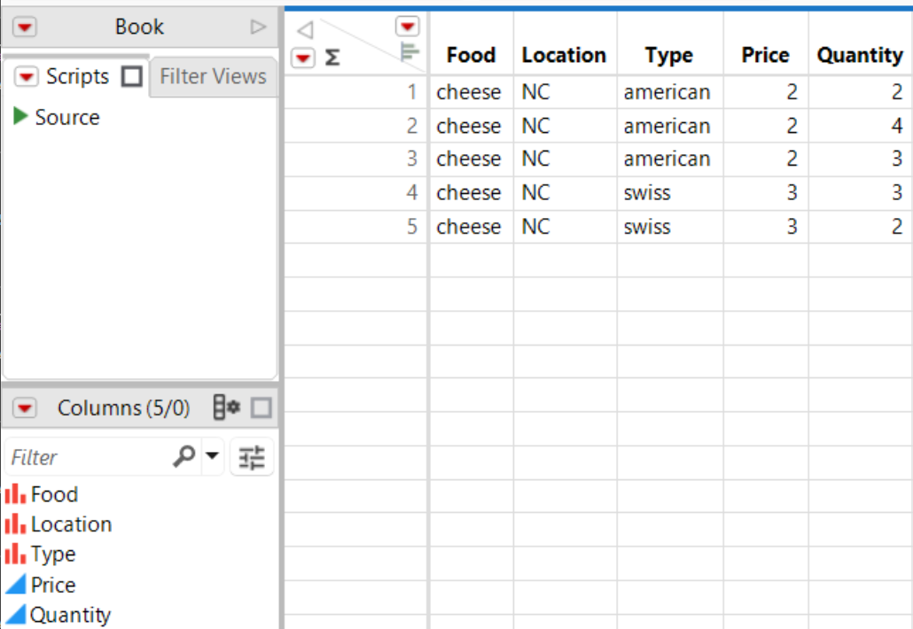Select the Location column header
Screen dimensions: 913x629
564,55
